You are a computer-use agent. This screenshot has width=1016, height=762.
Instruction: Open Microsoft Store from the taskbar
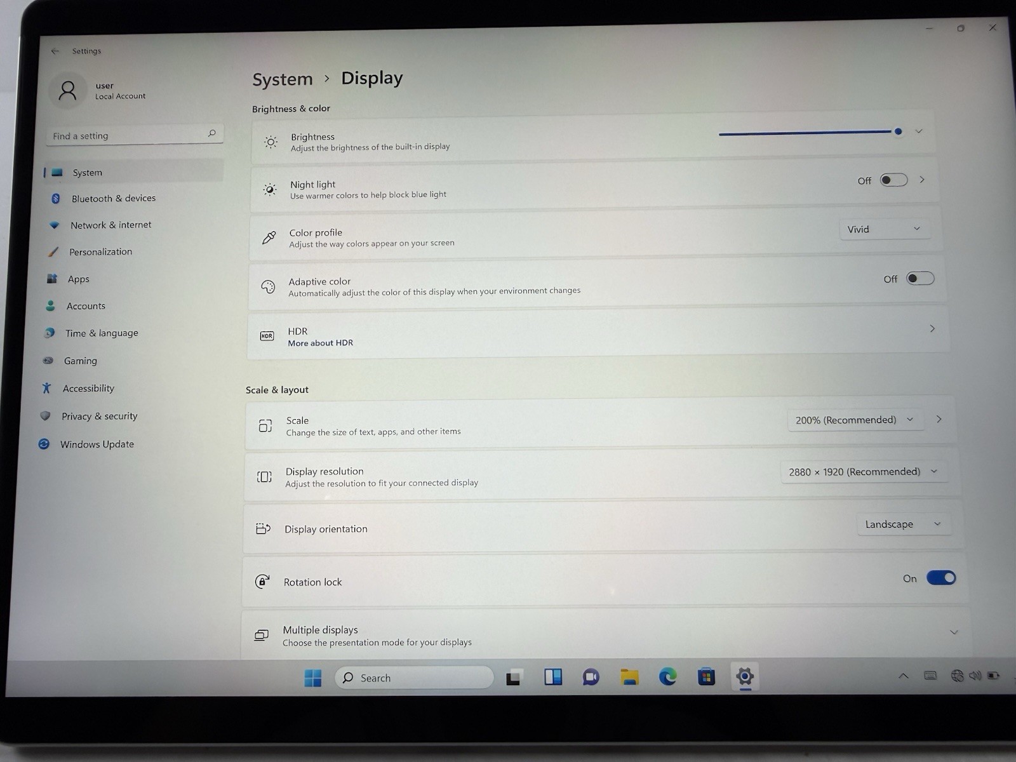coord(706,677)
